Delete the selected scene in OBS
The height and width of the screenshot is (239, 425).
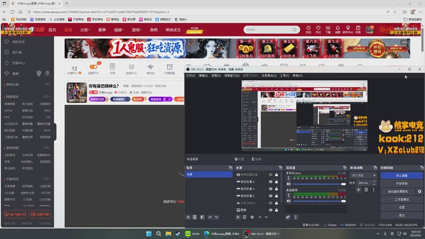[x=194, y=217]
